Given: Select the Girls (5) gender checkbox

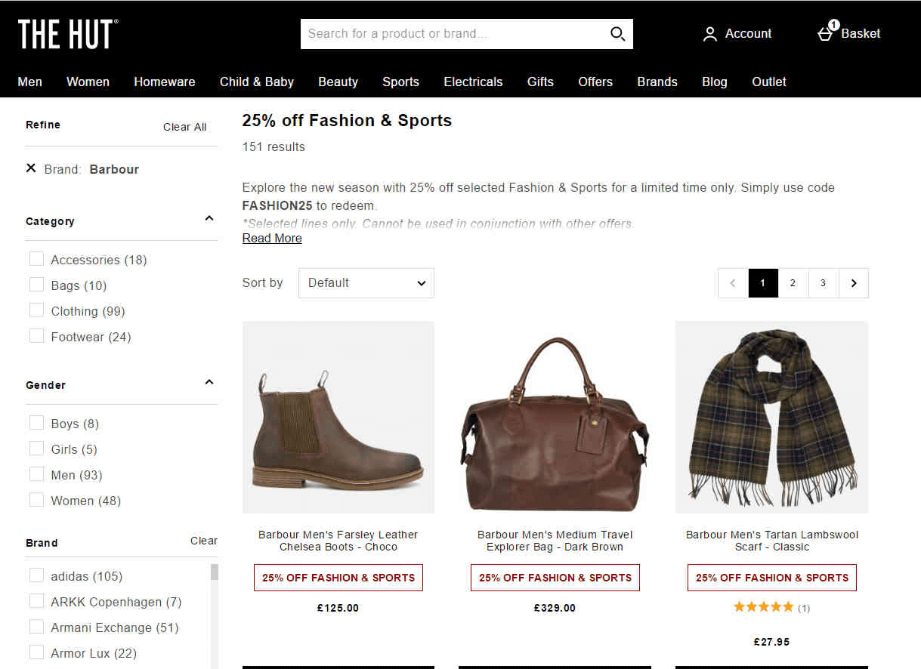Looking at the screenshot, I should pos(36,449).
